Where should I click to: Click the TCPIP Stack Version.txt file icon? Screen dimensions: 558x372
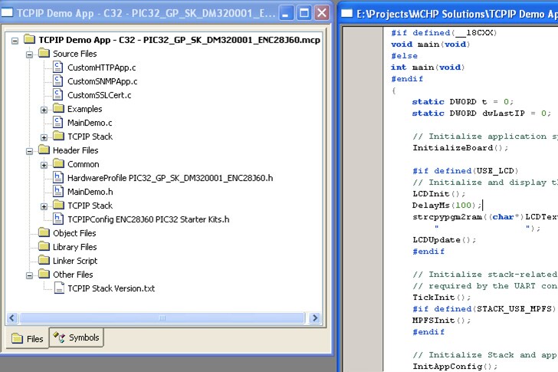tap(59, 288)
